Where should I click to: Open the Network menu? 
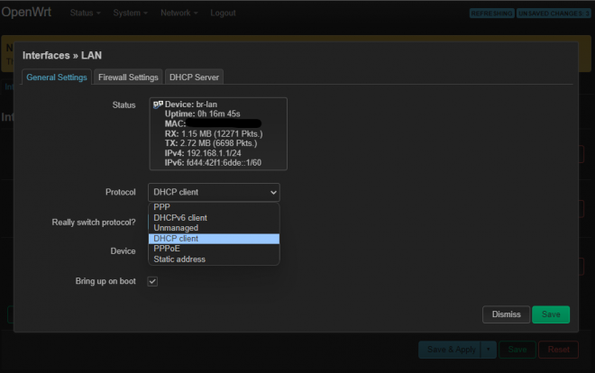[x=179, y=14]
